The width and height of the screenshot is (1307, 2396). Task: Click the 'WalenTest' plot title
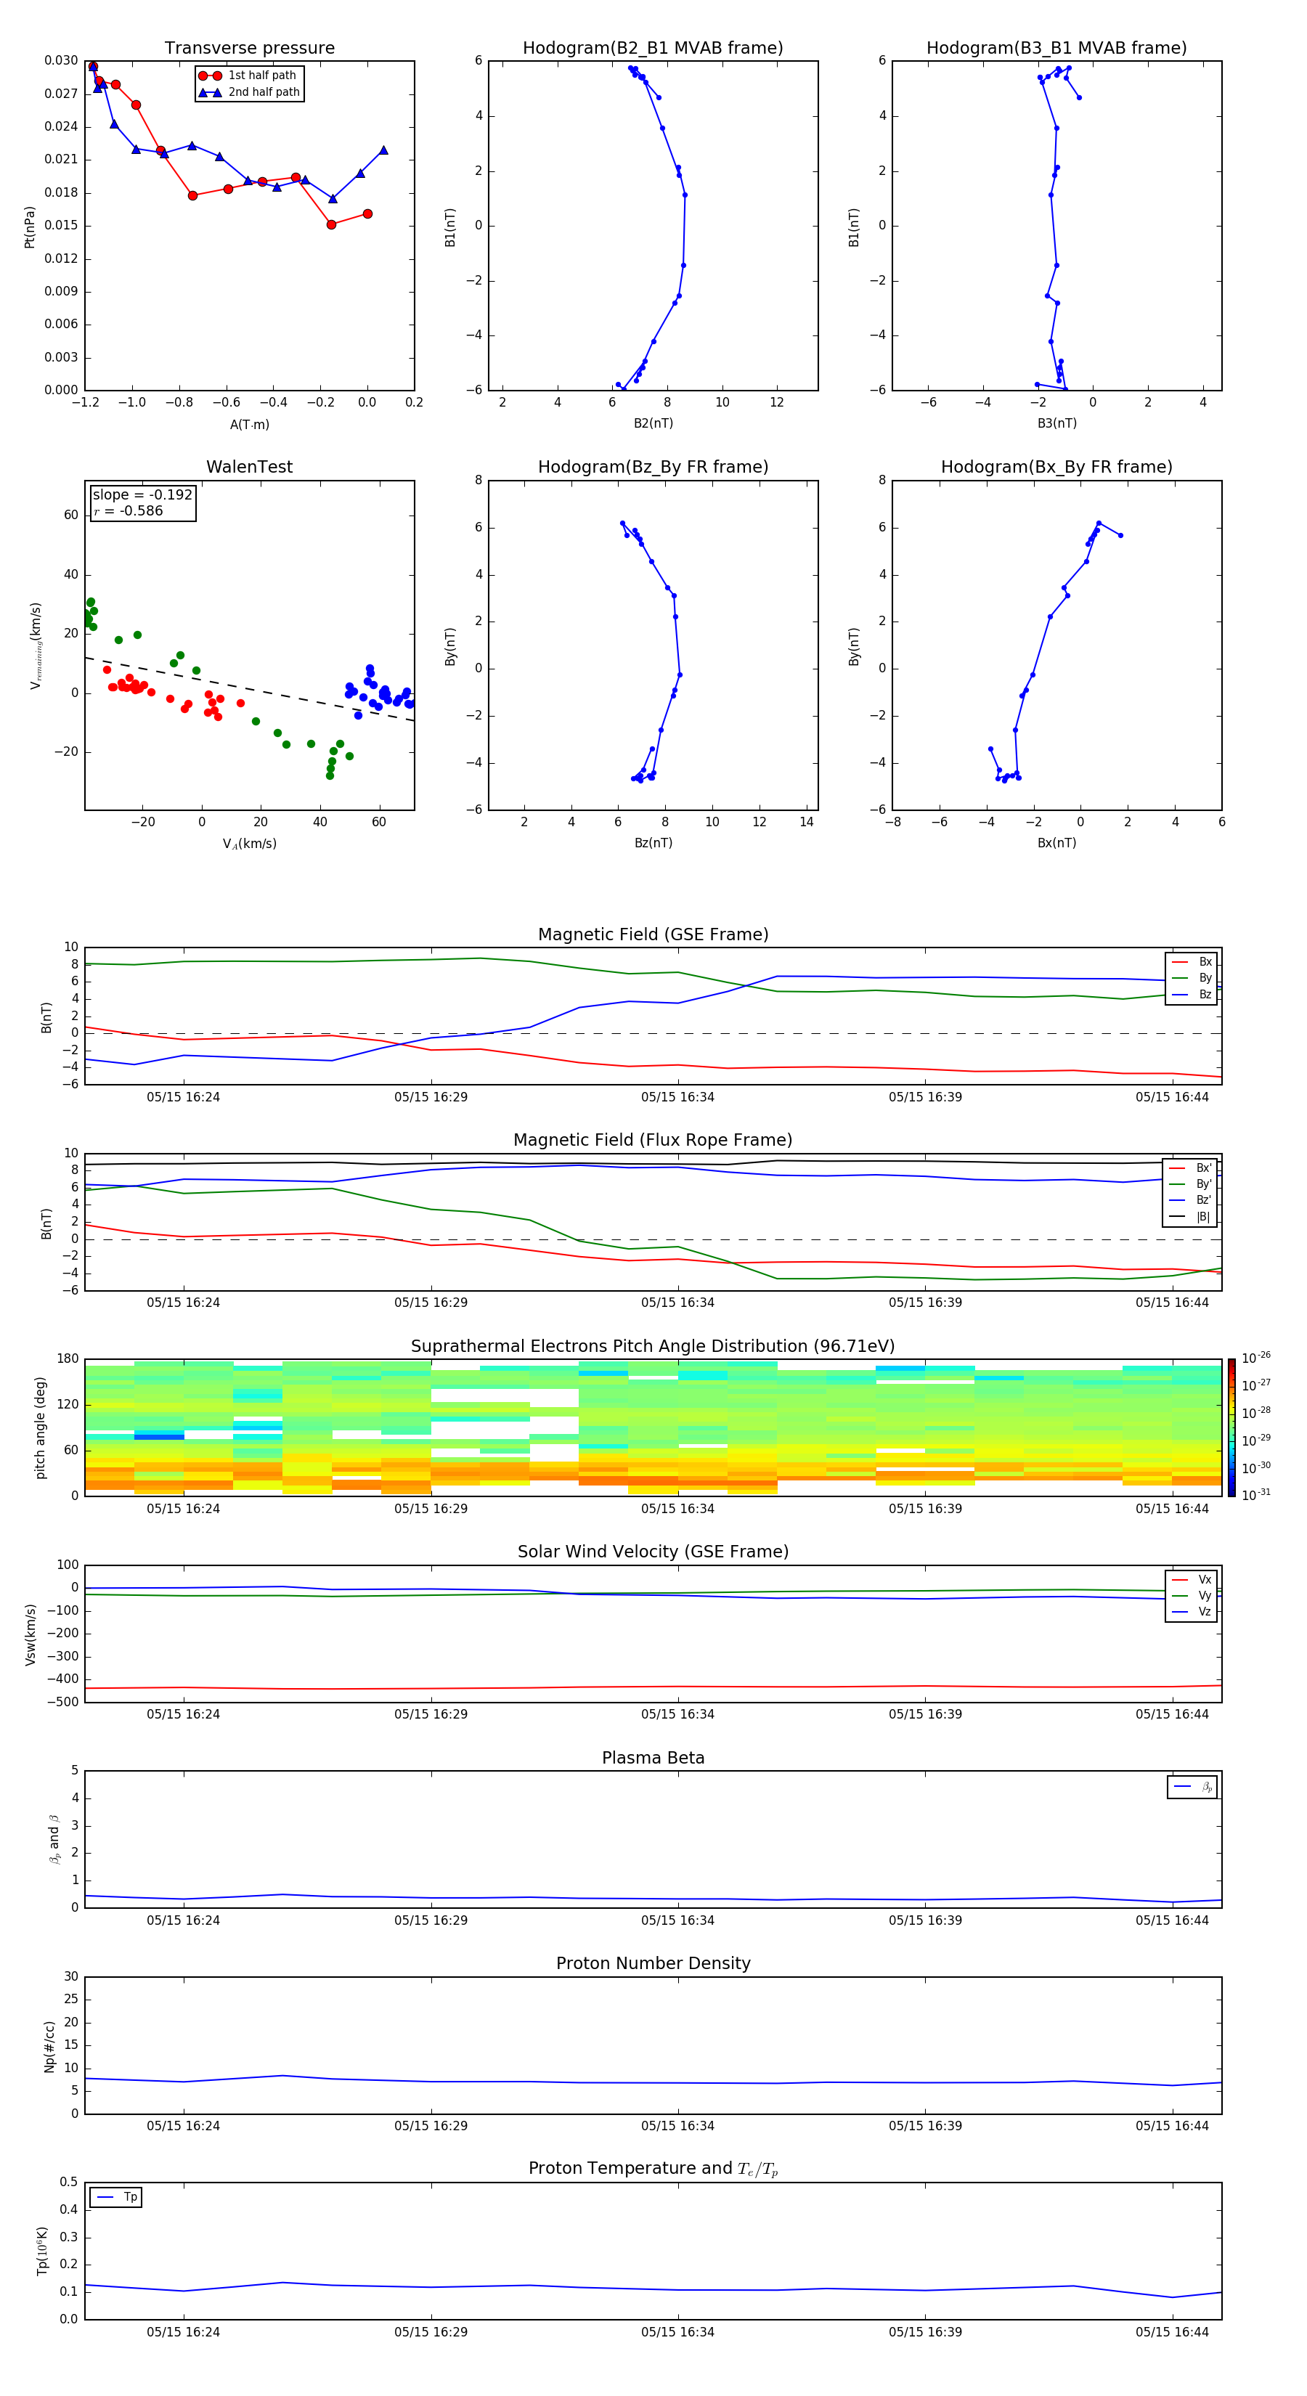[x=249, y=467]
